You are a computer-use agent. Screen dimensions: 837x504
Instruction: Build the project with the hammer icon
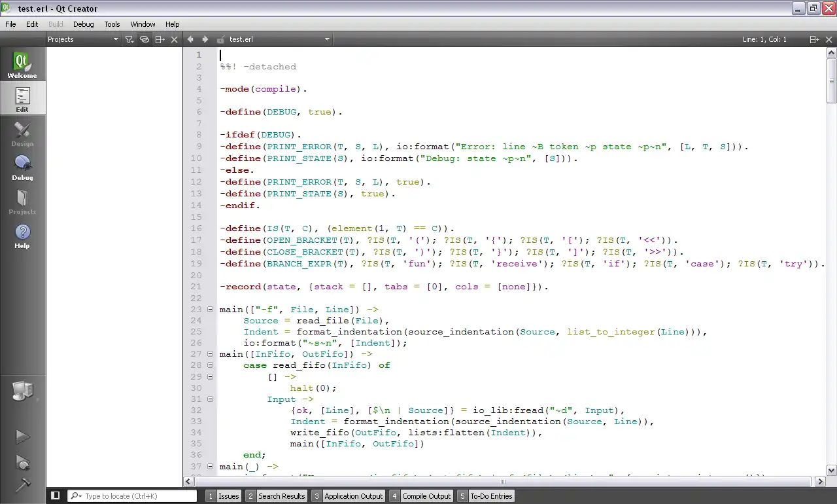pyautogui.click(x=22, y=485)
